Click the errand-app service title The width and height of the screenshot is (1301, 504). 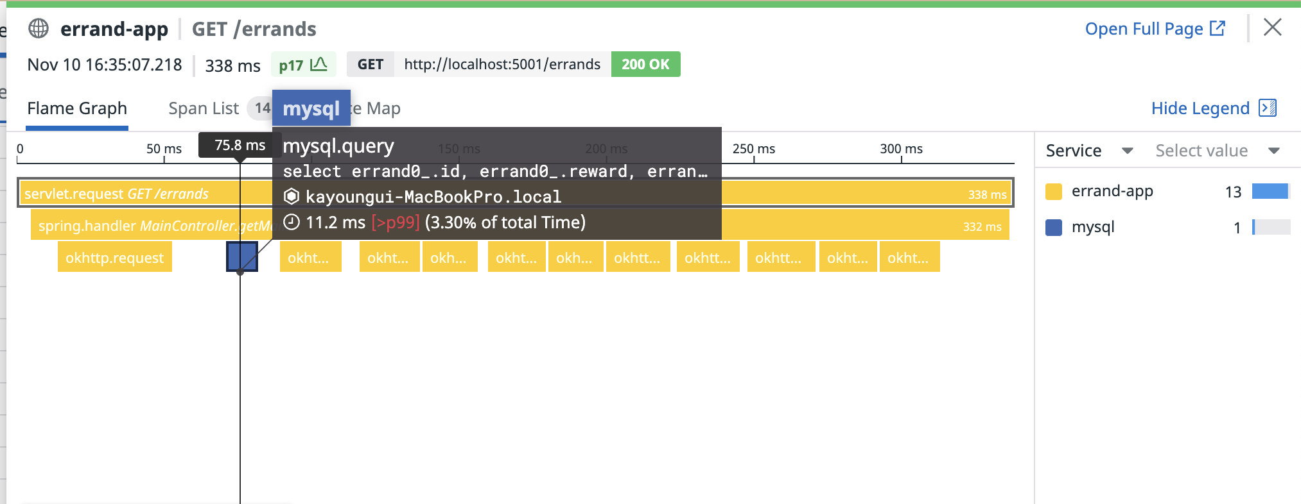[x=114, y=29]
